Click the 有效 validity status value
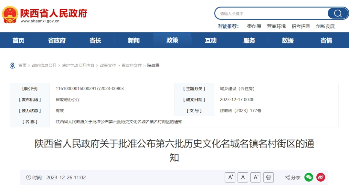 [x=60, y=111]
